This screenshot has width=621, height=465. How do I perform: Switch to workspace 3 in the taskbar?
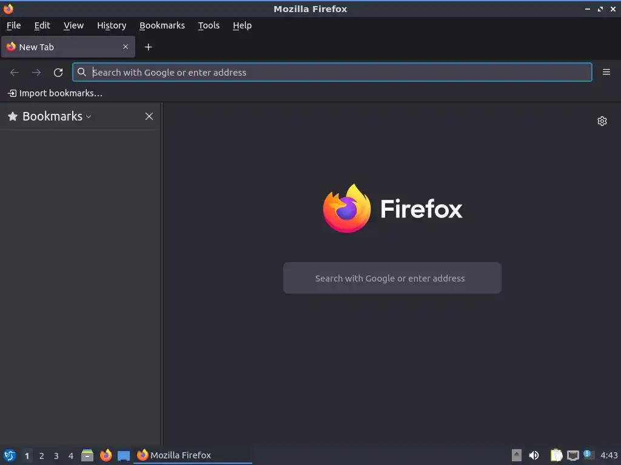click(56, 455)
